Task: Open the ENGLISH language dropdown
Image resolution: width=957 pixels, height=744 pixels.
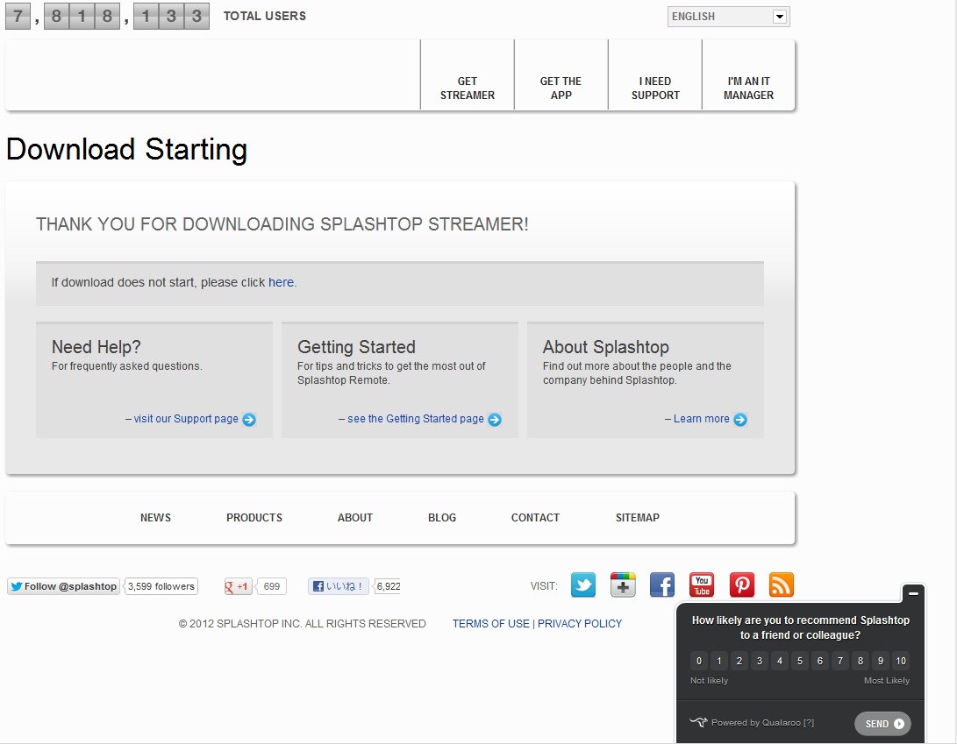Action: (729, 17)
